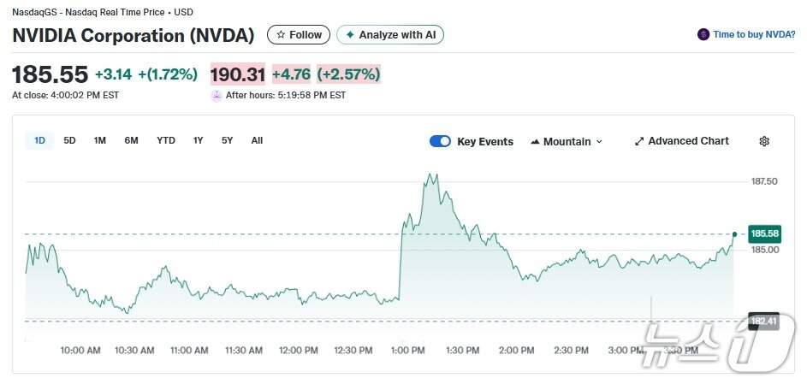Show the 1M chart range
The width and height of the screenshot is (807, 384).
click(100, 140)
